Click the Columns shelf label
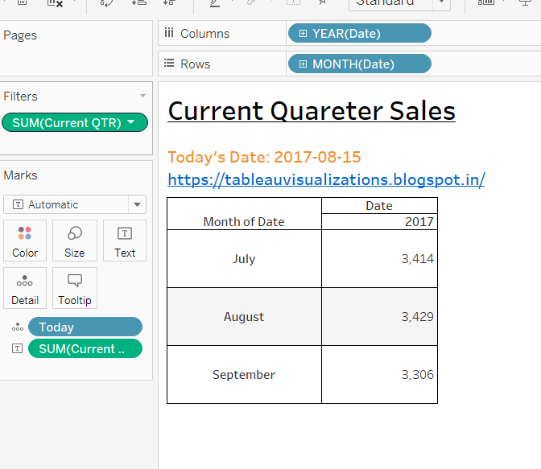 click(x=205, y=34)
